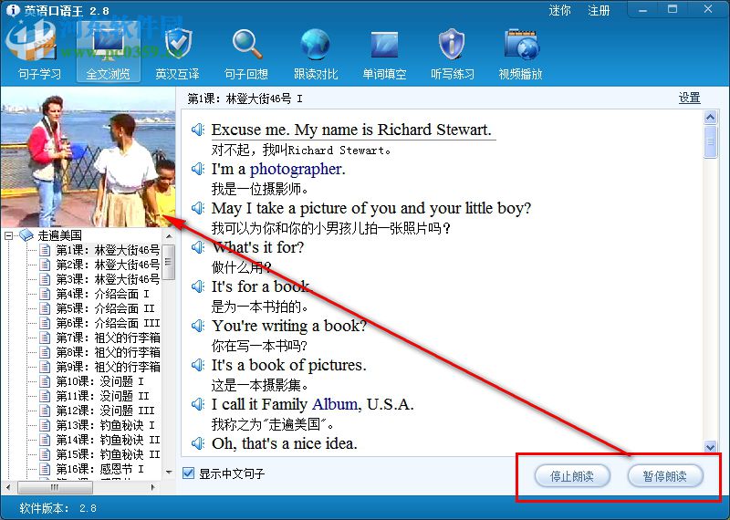
Task: Open the 句子学习 sentence study tool
Action: [39, 55]
